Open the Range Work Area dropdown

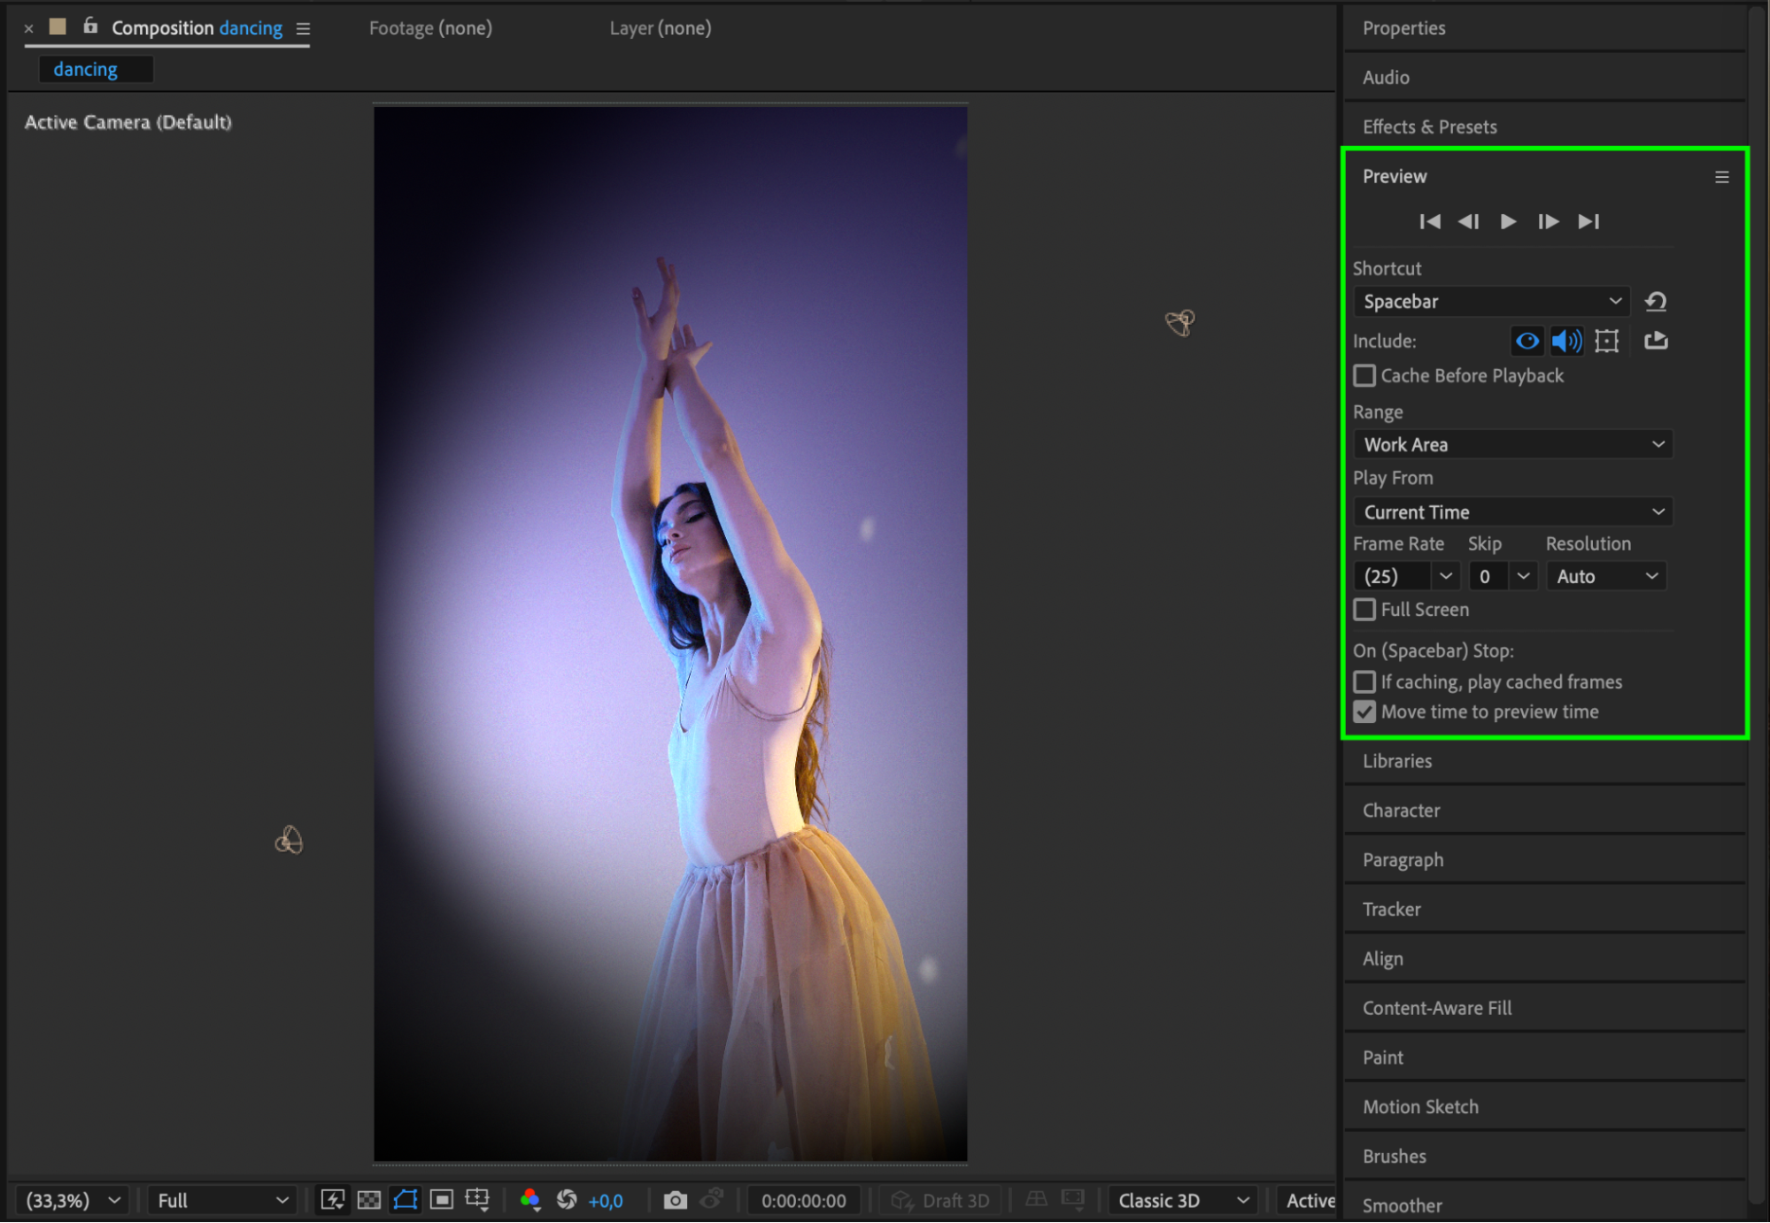[x=1512, y=444]
